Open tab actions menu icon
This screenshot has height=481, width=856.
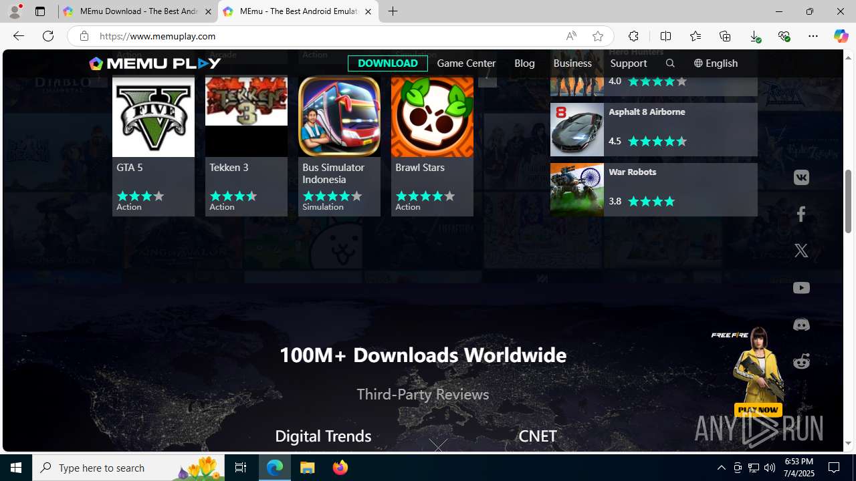click(x=40, y=11)
